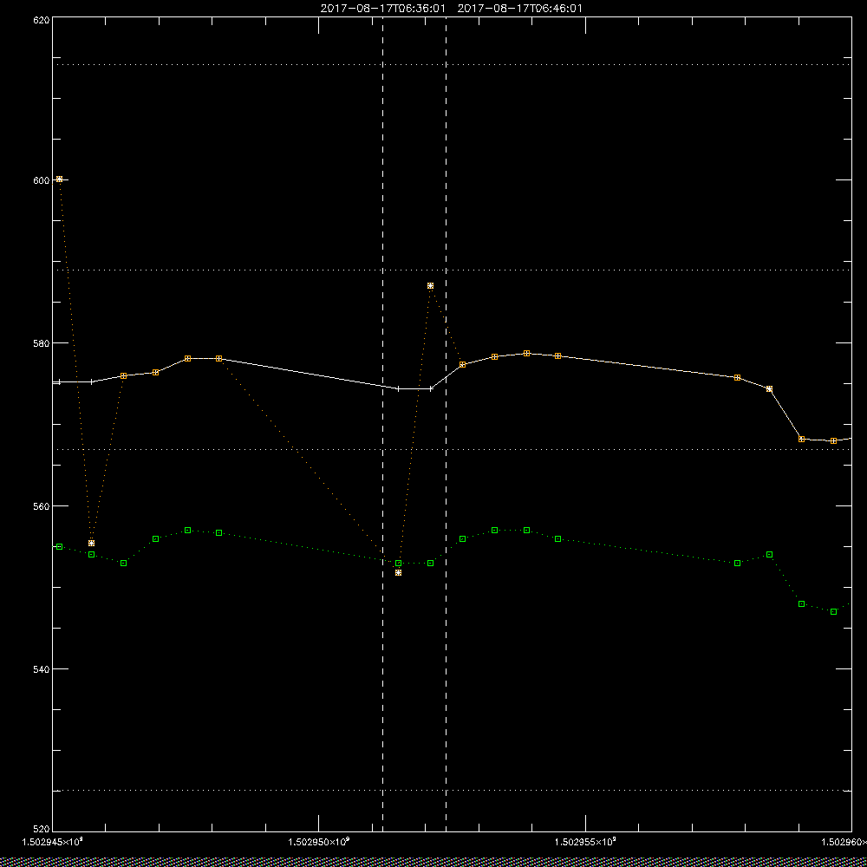This screenshot has height=867, width=867.
Task: Click the title timestamp 2017-08-17T06:36:01
Action: [382, 9]
